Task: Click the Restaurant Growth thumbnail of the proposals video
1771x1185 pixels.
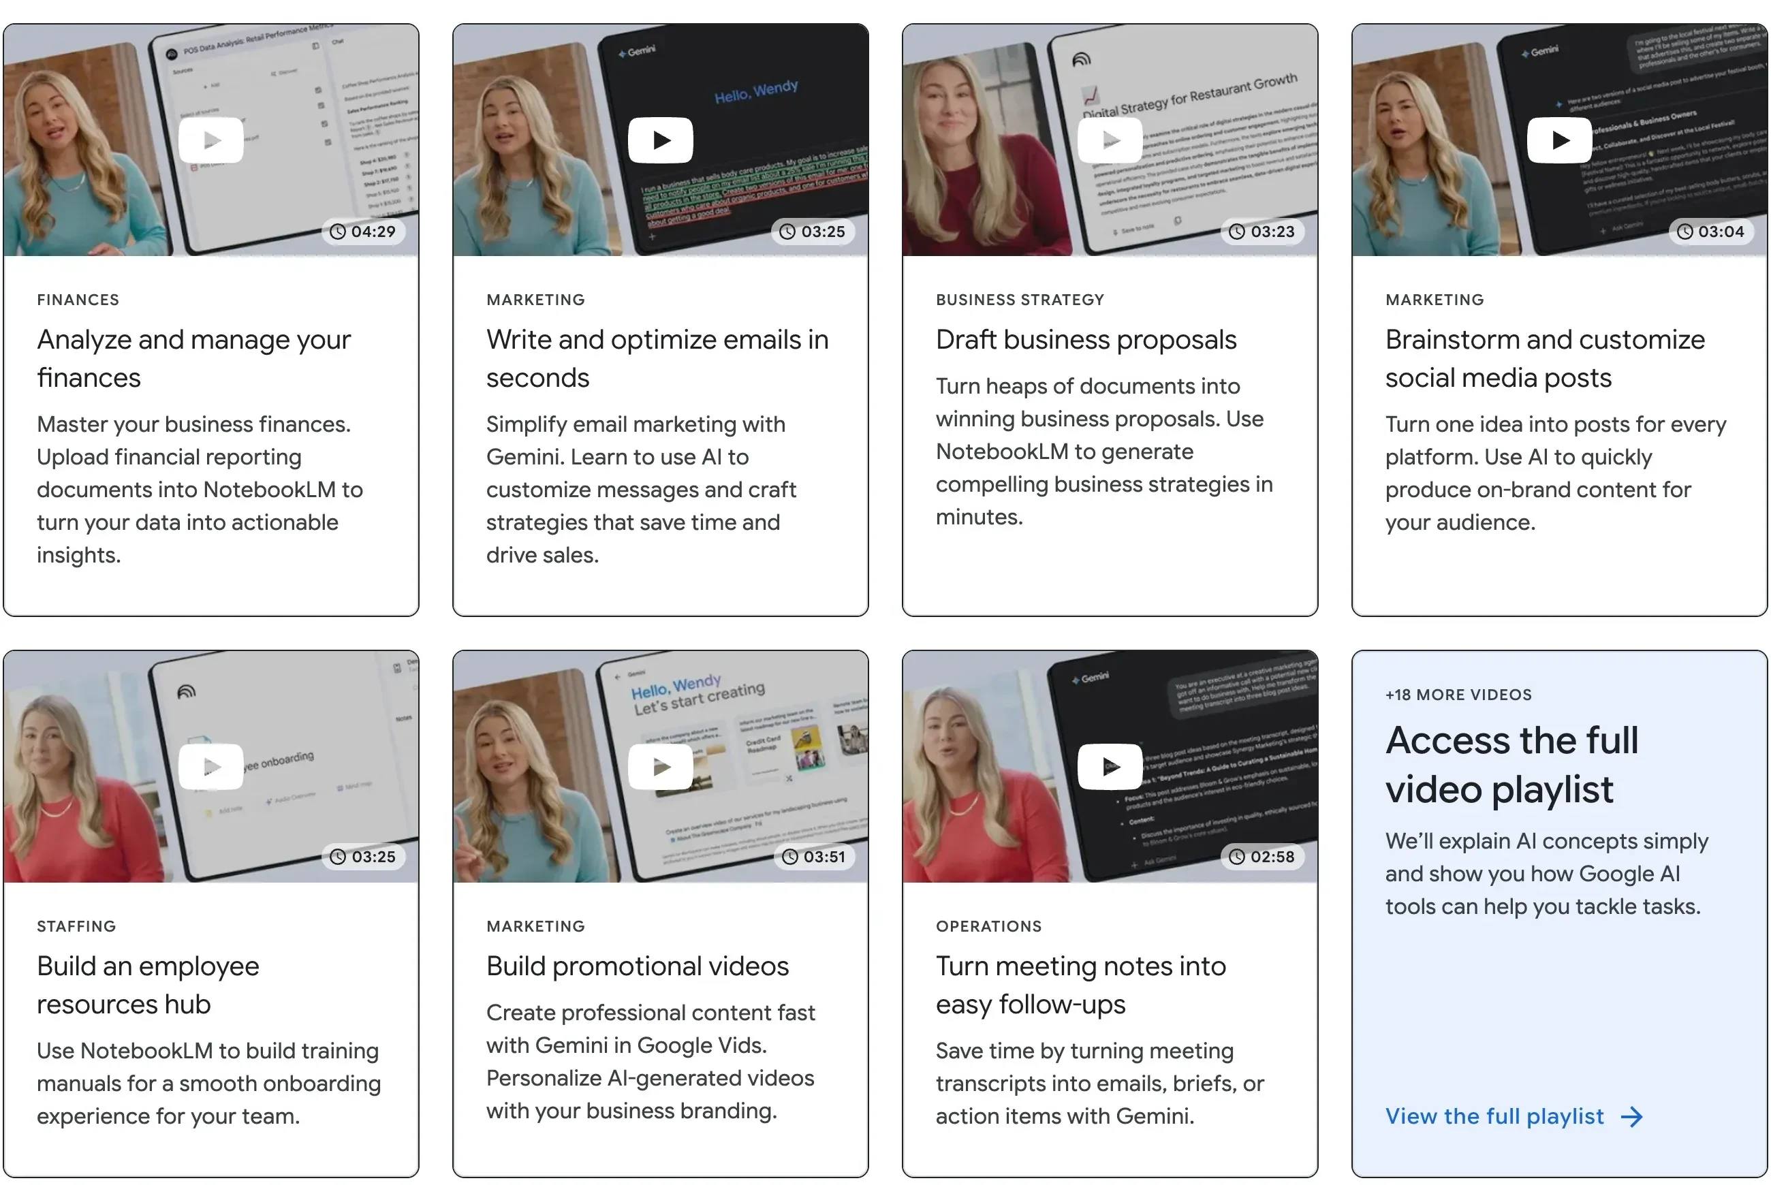Action: pyautogui.click(x=1110, y=140)
